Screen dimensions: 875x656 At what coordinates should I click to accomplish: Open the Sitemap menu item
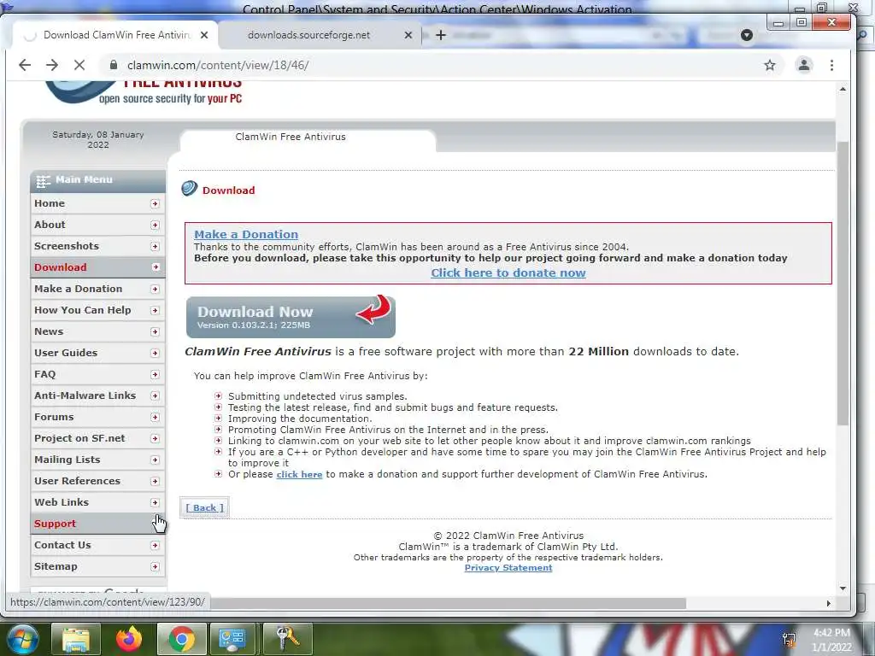click(97, 567)
